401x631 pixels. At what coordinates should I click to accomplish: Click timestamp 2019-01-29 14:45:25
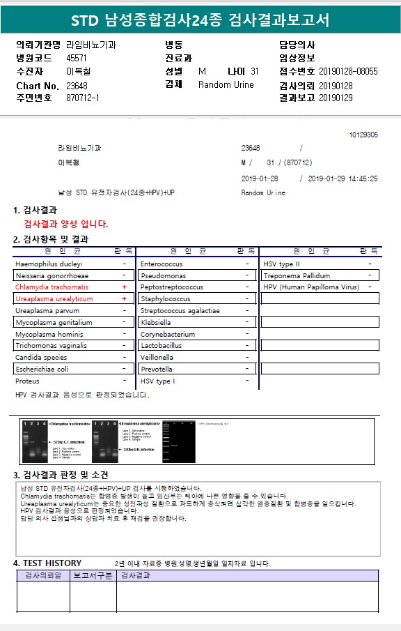[x=343, y=178]
